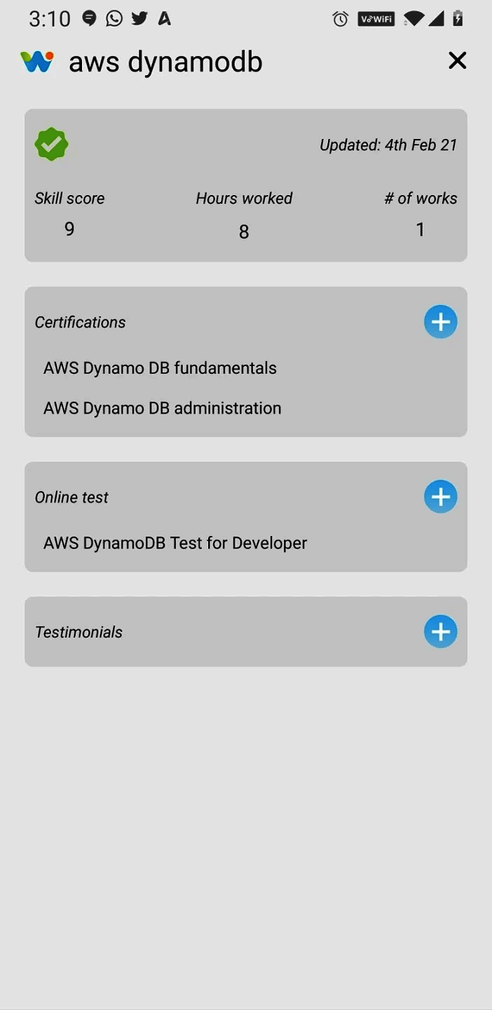Expand the Testimonials section header
The image size is (492, 1010).
(78, 631)
